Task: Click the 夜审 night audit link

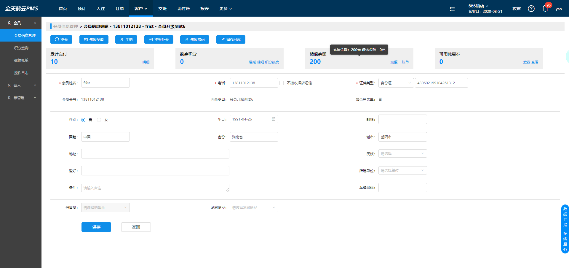Action: [517, 9]
